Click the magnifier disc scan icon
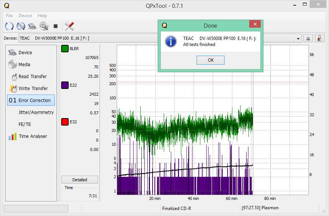The image size is (329, 216). pyautogui.click(x=44, y=26)
